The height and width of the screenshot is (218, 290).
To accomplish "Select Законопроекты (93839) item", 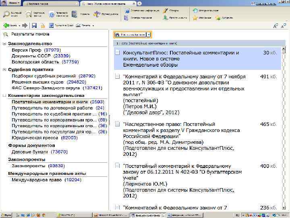I will point(38,166).
